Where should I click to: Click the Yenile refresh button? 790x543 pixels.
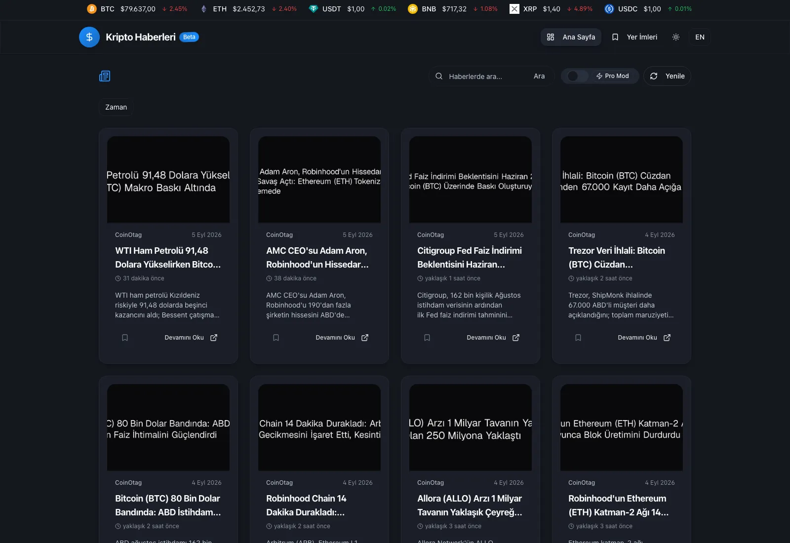667,76
